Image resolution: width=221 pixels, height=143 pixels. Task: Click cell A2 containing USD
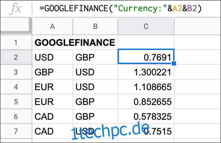(x=52, y=57)
